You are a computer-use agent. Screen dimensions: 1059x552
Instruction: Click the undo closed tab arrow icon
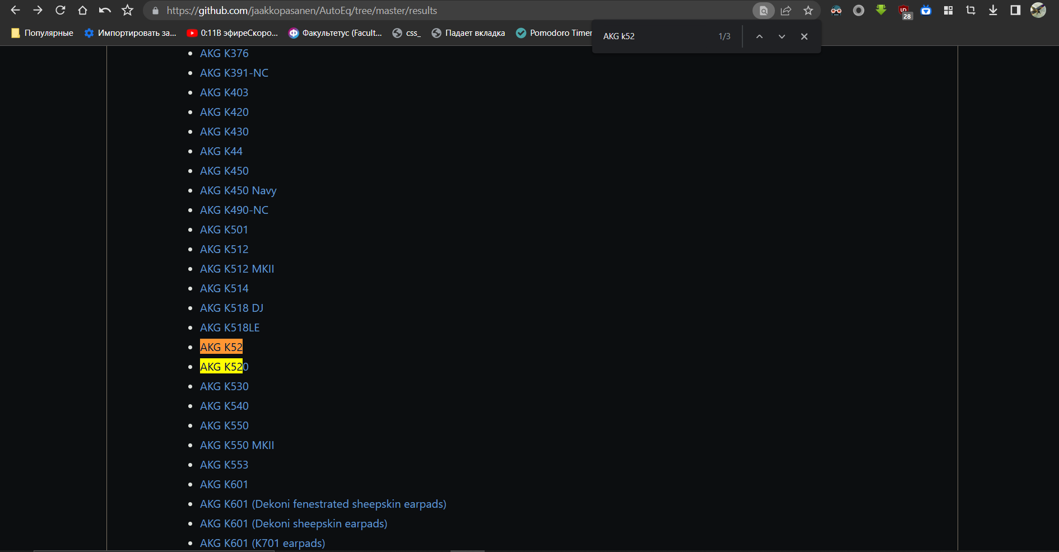(x=105, y=10)
